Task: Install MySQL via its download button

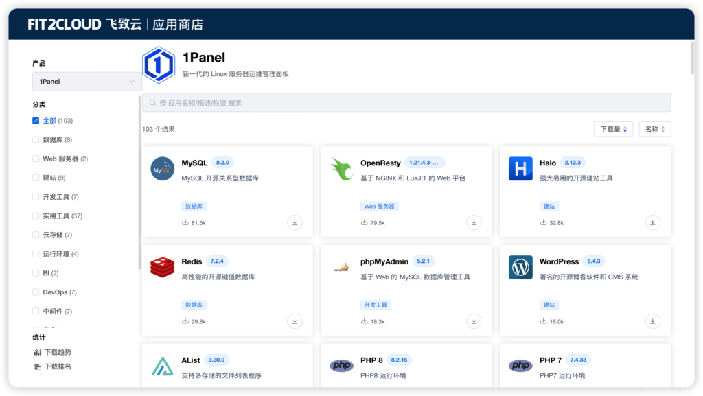Action: tap(295, 222)
